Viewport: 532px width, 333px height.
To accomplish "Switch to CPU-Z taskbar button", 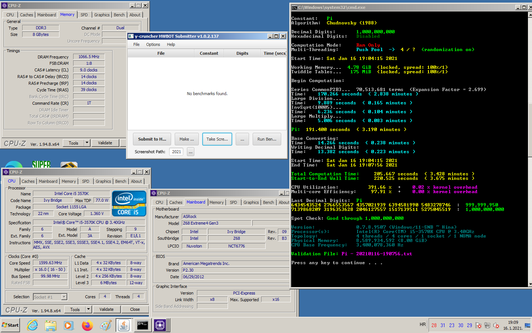I will pyautogui.click(x=160, y=325).
